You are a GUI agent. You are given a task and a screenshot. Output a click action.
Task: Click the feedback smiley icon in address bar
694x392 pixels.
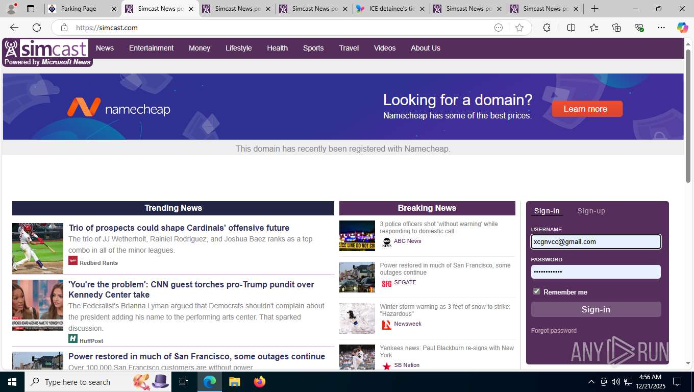[x=499, y=28]
